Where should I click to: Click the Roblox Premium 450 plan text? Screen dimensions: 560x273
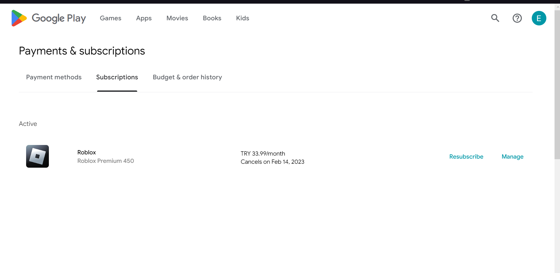coord(106,161)
